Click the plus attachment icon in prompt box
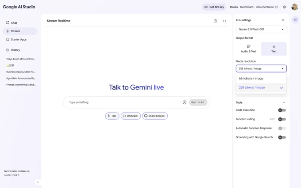 pos(185,102)
